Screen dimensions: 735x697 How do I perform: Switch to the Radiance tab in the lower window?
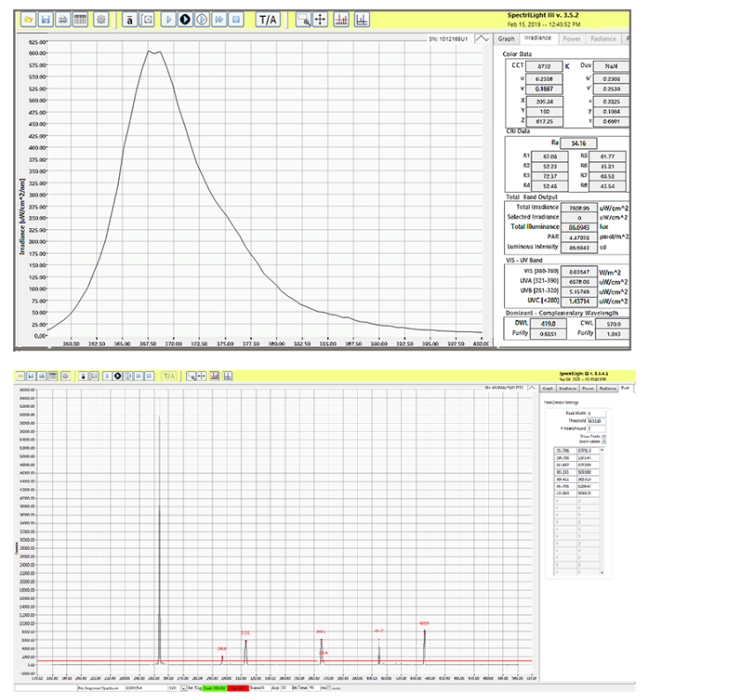[607, 389]
